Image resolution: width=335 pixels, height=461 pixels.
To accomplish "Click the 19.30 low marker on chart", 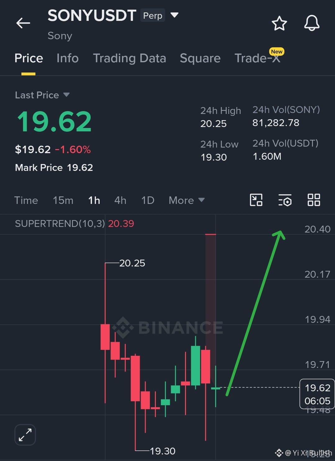I will (162, 451).
